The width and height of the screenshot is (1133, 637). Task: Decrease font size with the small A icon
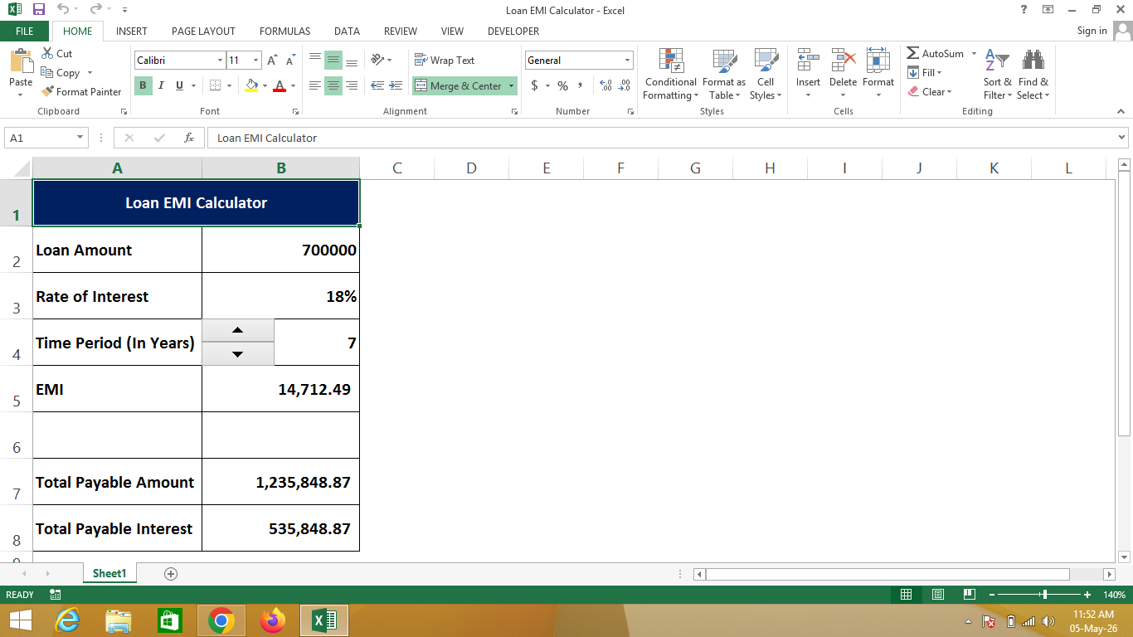290,61
